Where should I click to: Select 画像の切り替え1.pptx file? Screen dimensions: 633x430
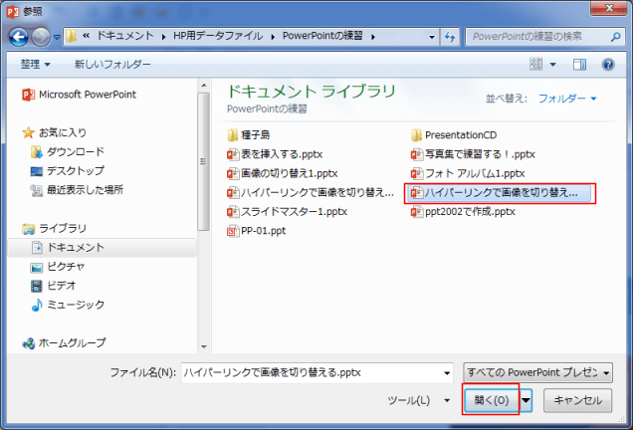click(283, 173)
